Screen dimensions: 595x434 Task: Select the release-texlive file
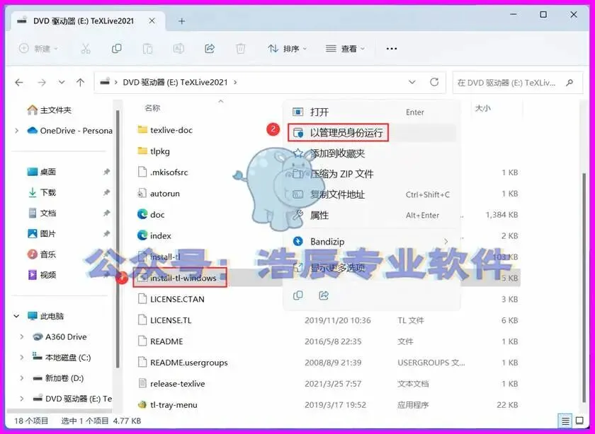(x=171, y=384)
